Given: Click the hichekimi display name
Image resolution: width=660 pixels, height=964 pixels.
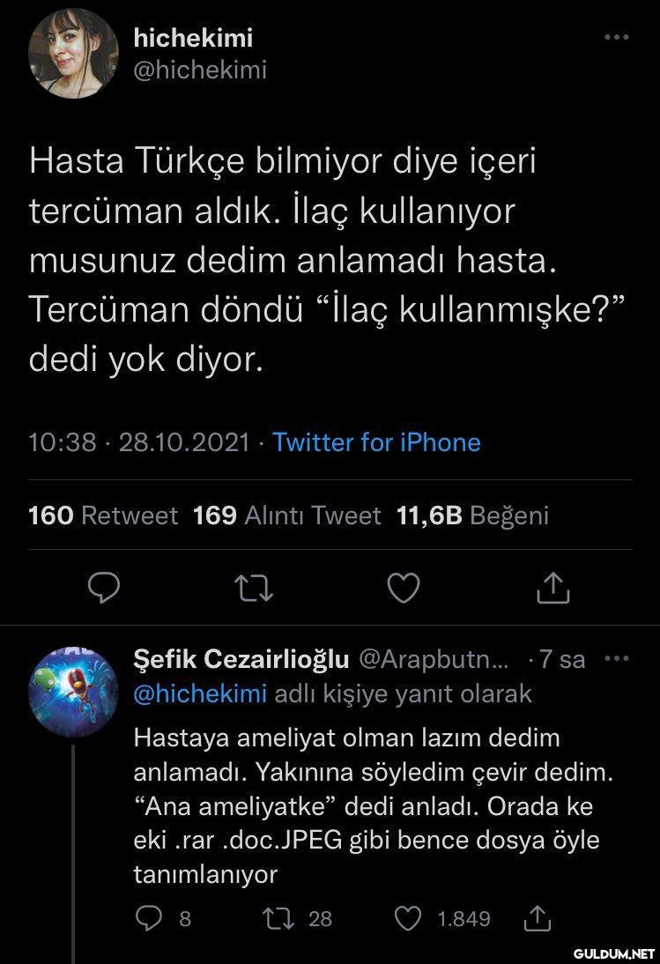Looking at the screenshot, I should (x=193, y=38).
